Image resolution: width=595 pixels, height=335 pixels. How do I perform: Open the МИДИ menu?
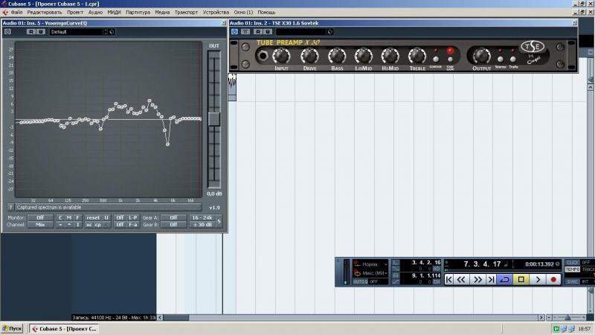coord(114,12)
